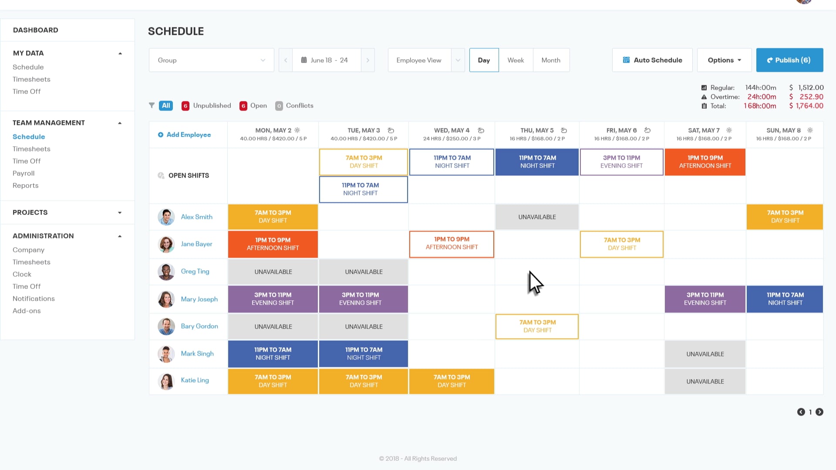Click the Overtime warning triangle icon
The height and width of the screenshot is (470, 836).
[704, 97]
